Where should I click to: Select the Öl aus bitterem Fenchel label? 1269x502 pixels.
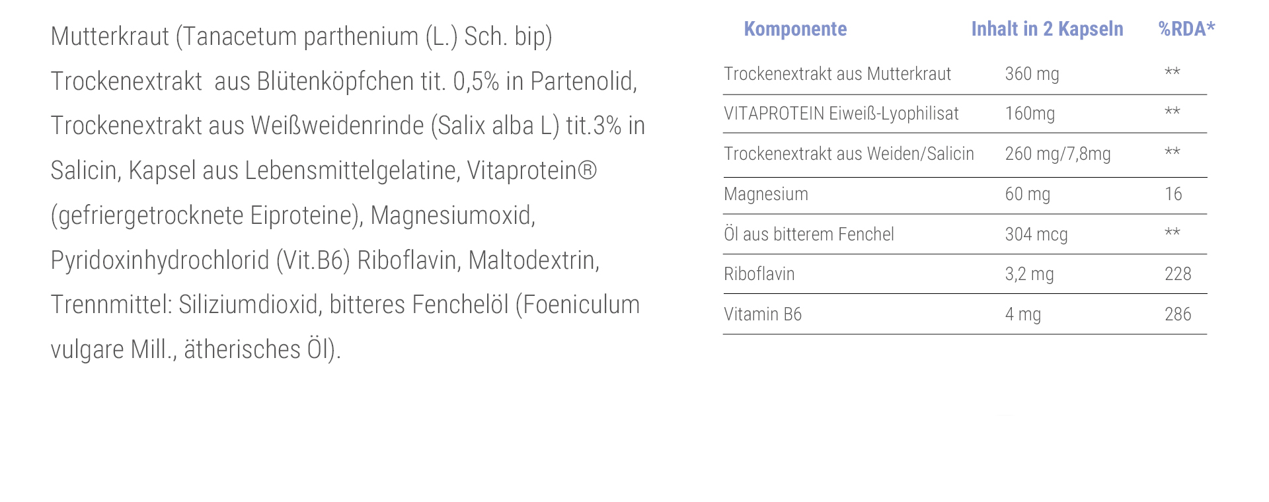pos(808,234)
